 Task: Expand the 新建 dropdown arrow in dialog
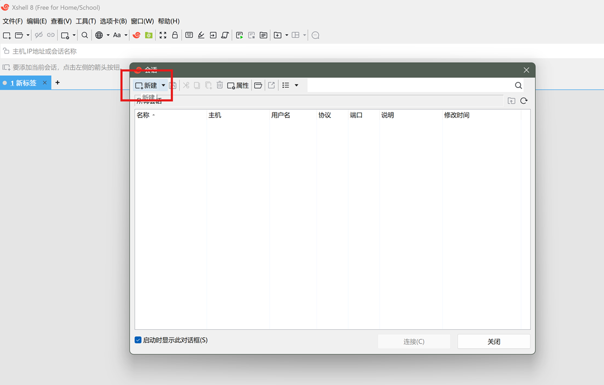pyautogui.click(x=163, y=85)
